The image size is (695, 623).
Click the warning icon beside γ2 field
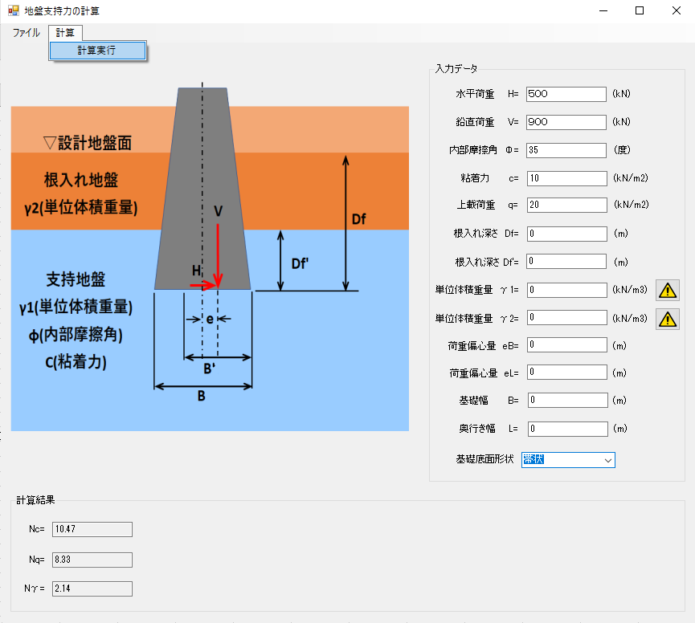pos(668,319)
